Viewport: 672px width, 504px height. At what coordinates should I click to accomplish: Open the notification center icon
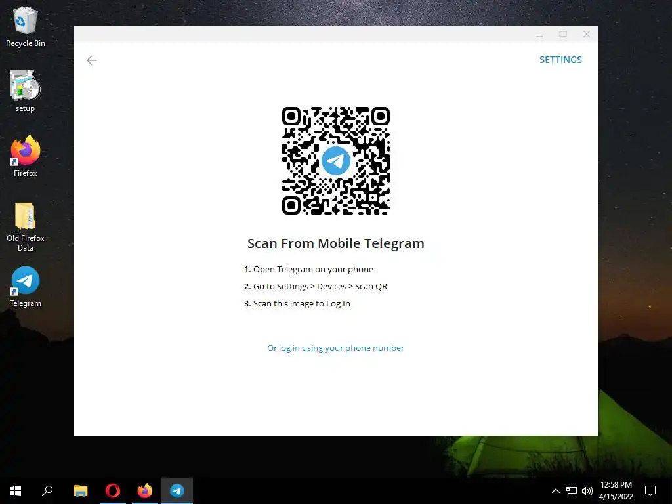[x=650, y=491]
